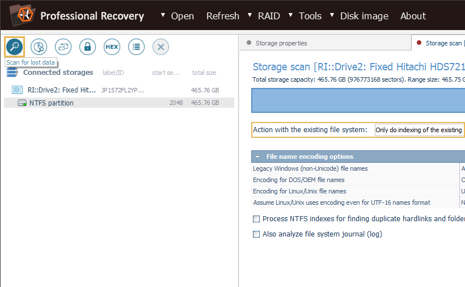Click the start sector column header
The image size is (465, 287).
[166, 73]
